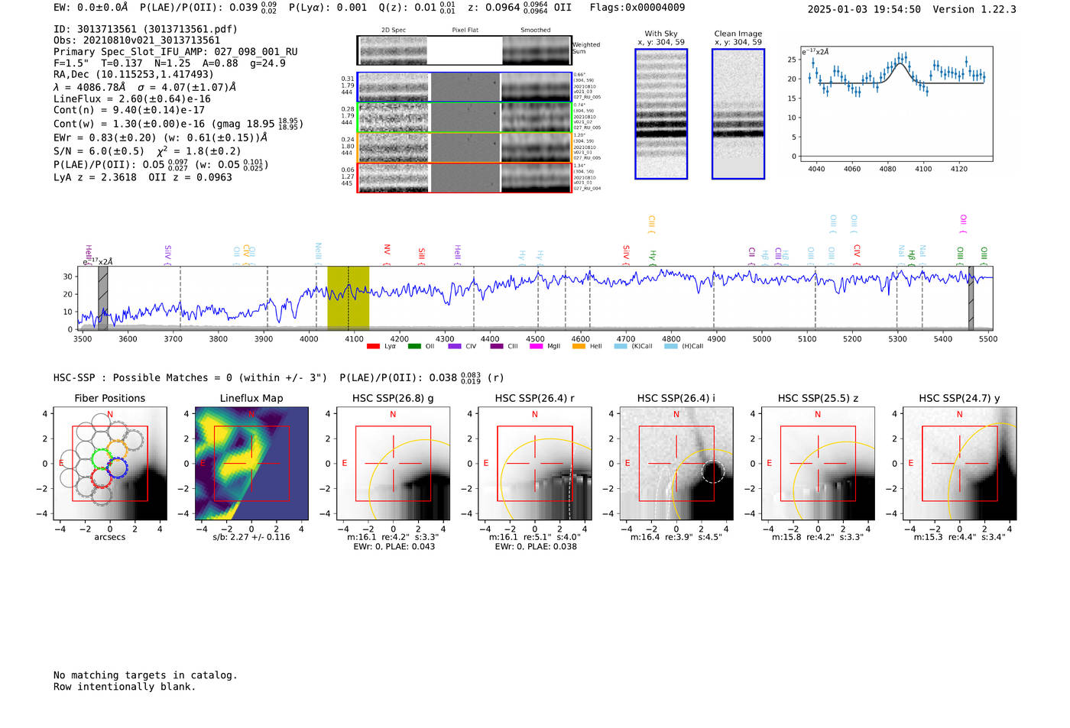Screen dimensions: 1070x728
Task: Click the 'EWr: 0, PLAE: 0.043' caption
Action: click(394, 547)
